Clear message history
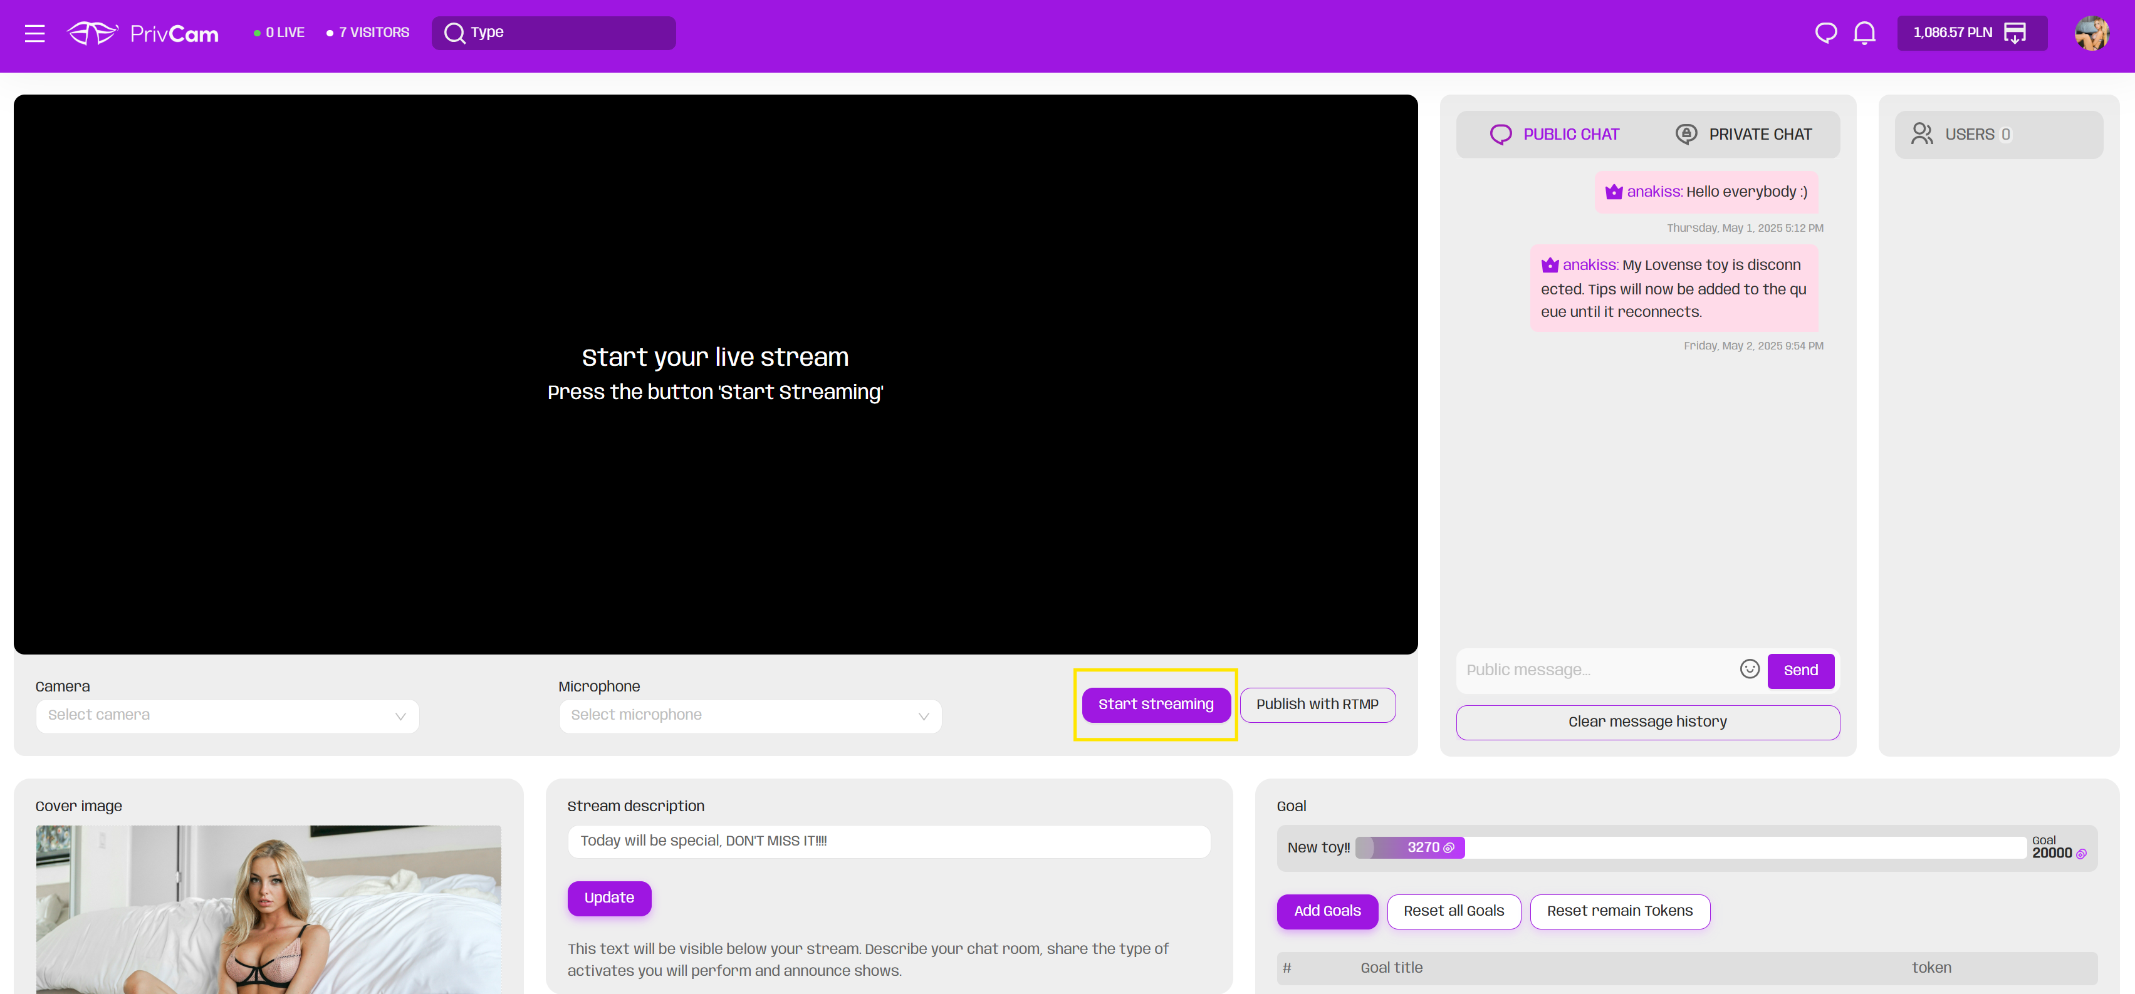This screenshot has width=2135, height=994. click(1647, 722)
